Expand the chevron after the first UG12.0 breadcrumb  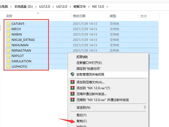(x=53, y=7)
